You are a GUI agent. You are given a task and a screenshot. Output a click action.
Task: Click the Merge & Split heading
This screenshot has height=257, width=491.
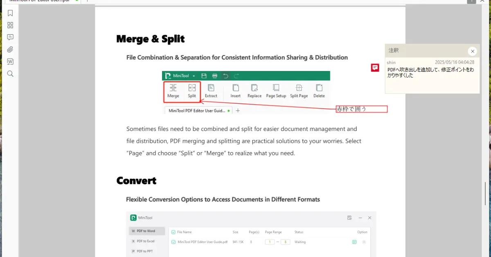click(x=151, y=39)
